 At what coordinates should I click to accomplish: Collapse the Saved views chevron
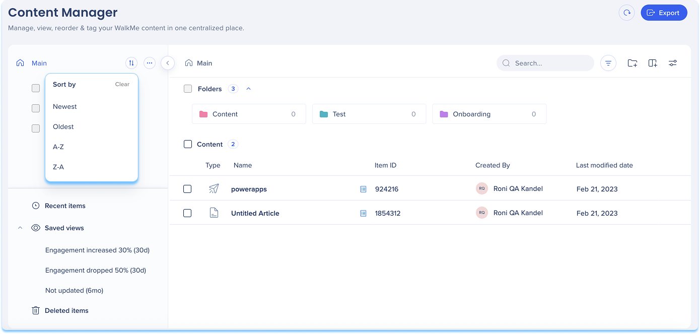point(20,228)
